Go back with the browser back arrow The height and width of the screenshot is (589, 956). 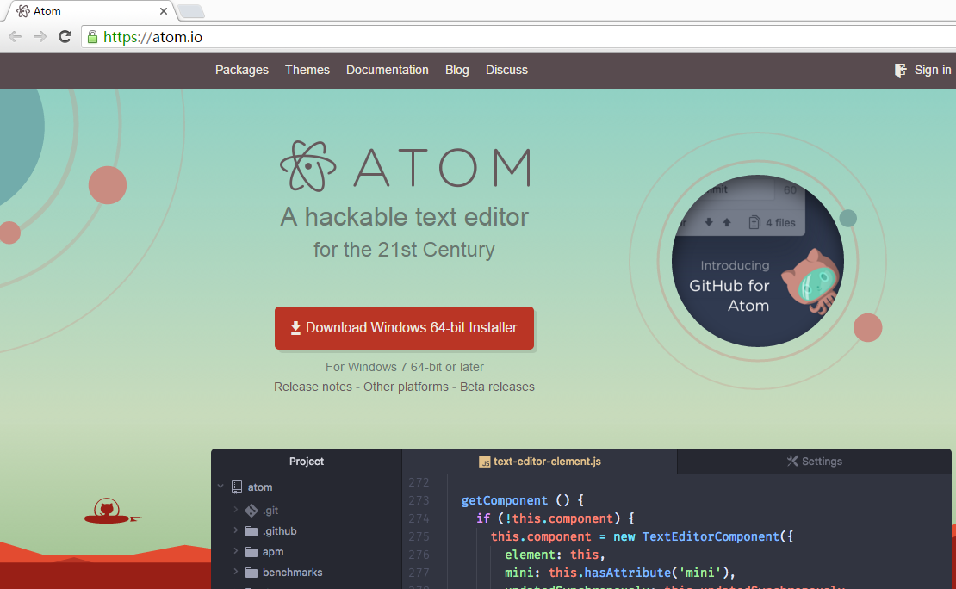(x=16, y=36)
